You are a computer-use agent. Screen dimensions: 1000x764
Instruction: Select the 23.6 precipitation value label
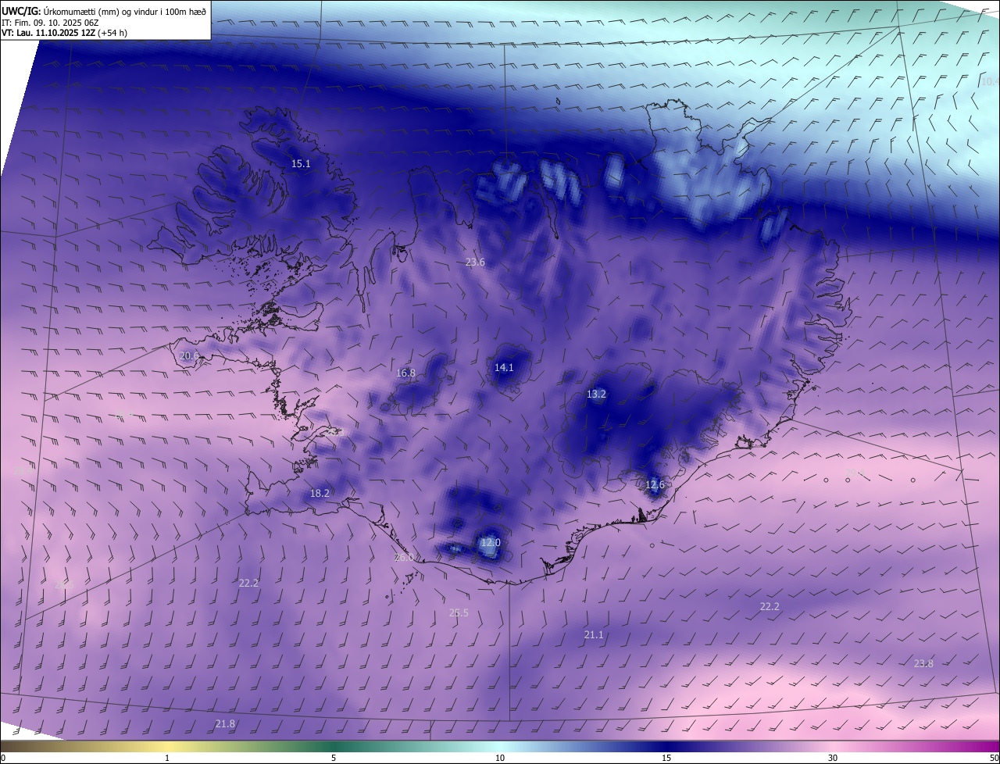point(475,262)
